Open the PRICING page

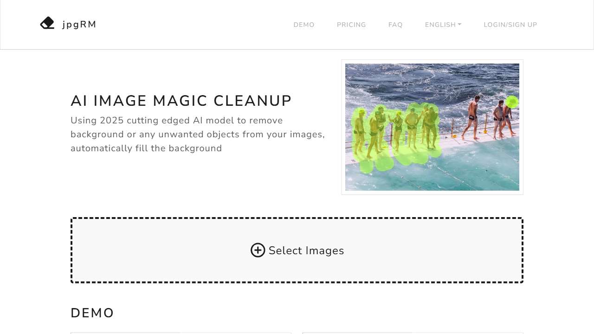pos(351,25)
